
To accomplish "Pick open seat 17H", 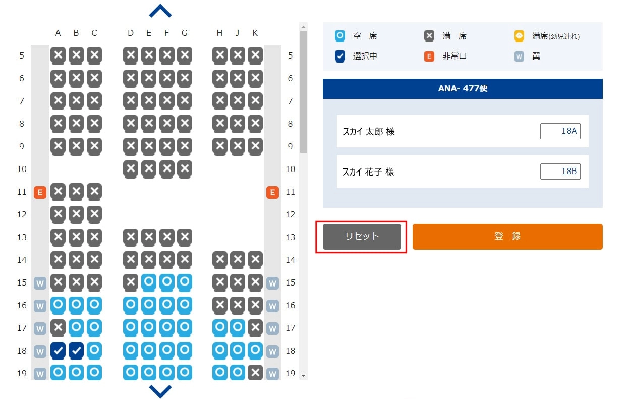I will 220,328.
